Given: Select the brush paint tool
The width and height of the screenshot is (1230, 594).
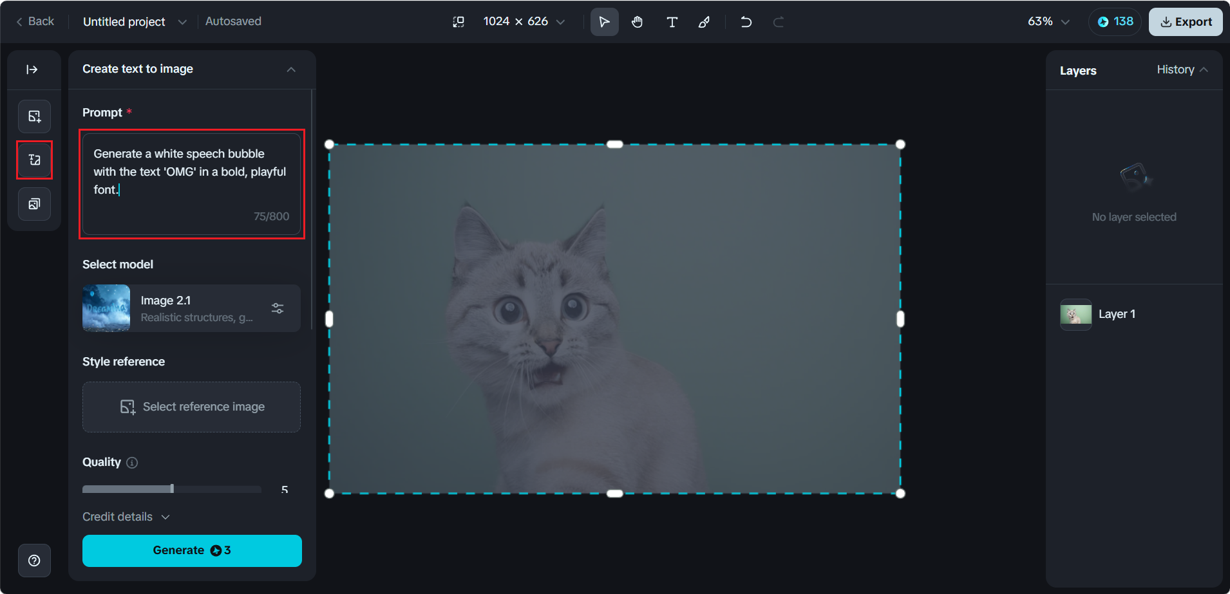Looking at the screenshot, I should click(705, 22).
